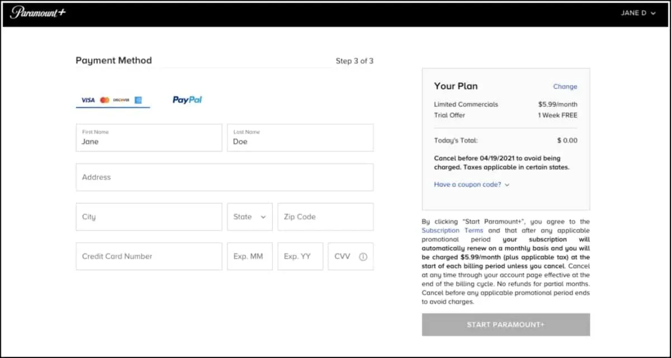This screenshot has height=358, width=671.
Task: Select the Visa card icon
Action: 87,100
